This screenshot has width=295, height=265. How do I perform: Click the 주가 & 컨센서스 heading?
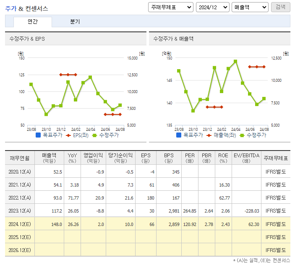26,8
